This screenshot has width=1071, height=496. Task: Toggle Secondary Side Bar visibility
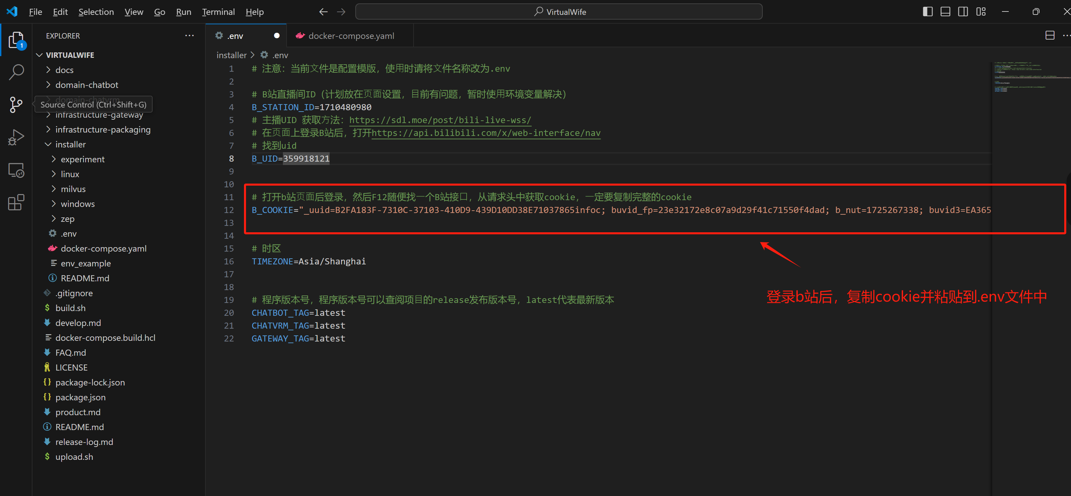coord(962,11)
